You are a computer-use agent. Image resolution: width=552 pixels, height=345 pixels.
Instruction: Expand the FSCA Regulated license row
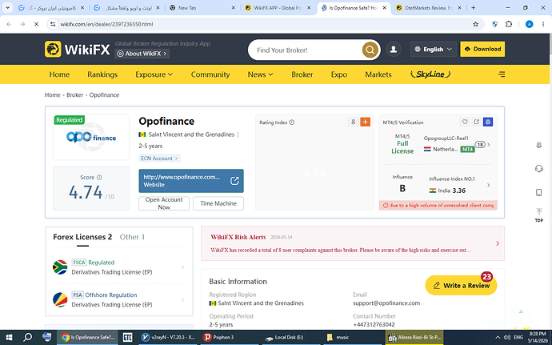pyautogui.click(x=119, y=267)
